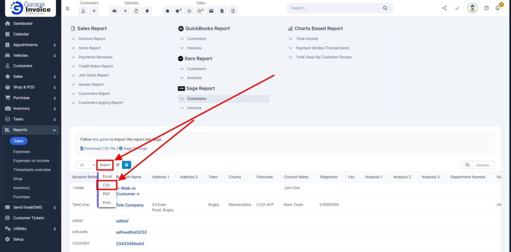Open customers list via person icon

point(83,11)
